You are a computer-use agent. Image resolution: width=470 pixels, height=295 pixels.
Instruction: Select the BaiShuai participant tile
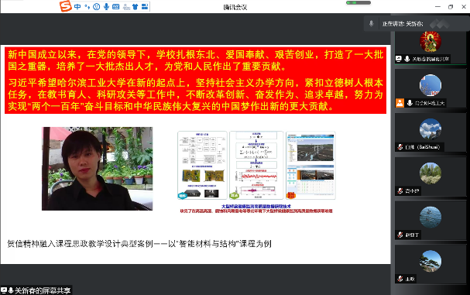tap(431, 133)
